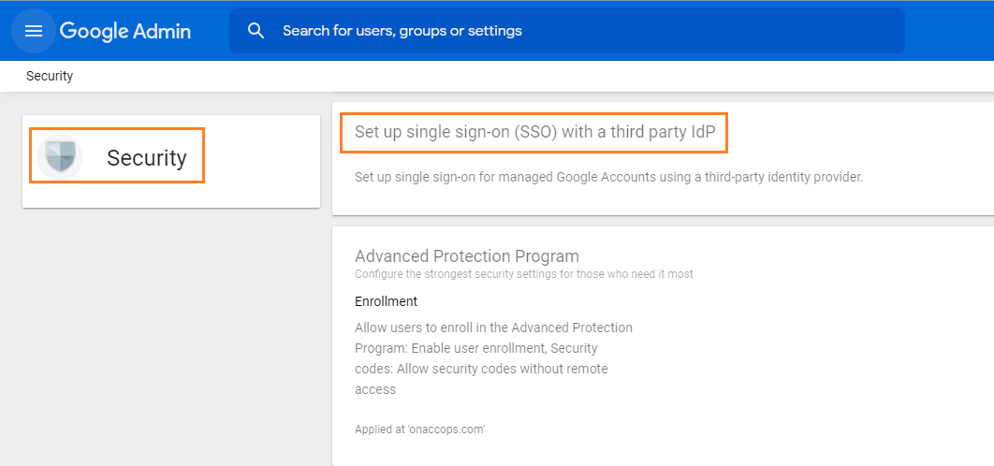Click the 'codes: Allow security codes without remote' line
This screenshot has width=994, height=466.
pos(481,369)
